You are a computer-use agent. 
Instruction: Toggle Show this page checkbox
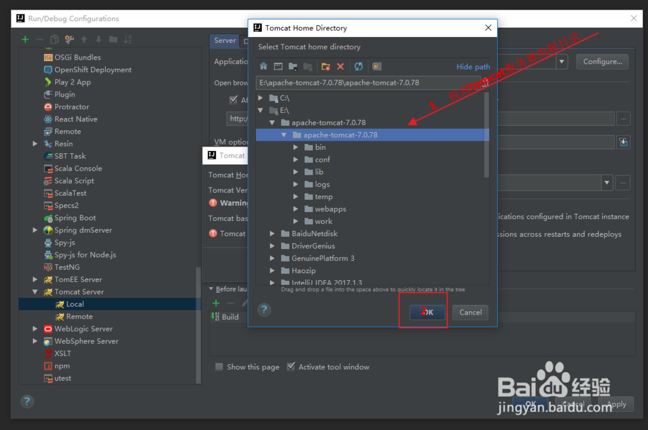[x=220, y=366]
